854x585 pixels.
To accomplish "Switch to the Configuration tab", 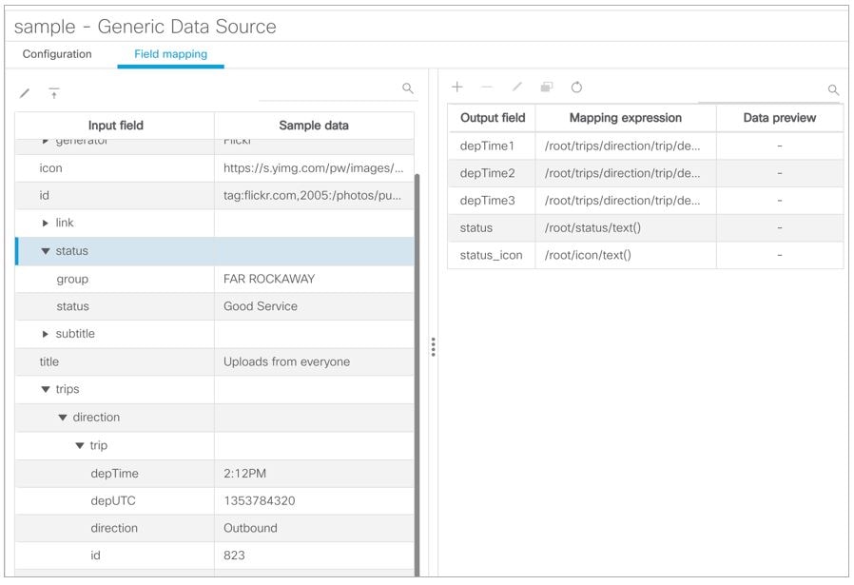I will [x=57, y=54].
